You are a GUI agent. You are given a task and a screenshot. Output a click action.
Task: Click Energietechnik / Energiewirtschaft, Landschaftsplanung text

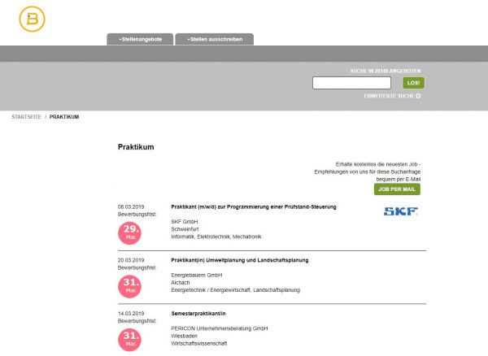point(236,290)
